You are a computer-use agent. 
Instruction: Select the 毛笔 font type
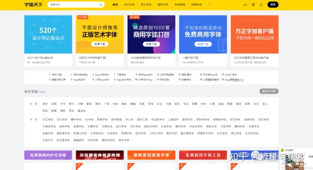(142, 104)
